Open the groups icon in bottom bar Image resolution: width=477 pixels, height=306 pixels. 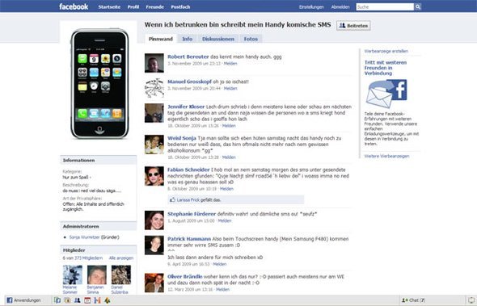point(78,300)
